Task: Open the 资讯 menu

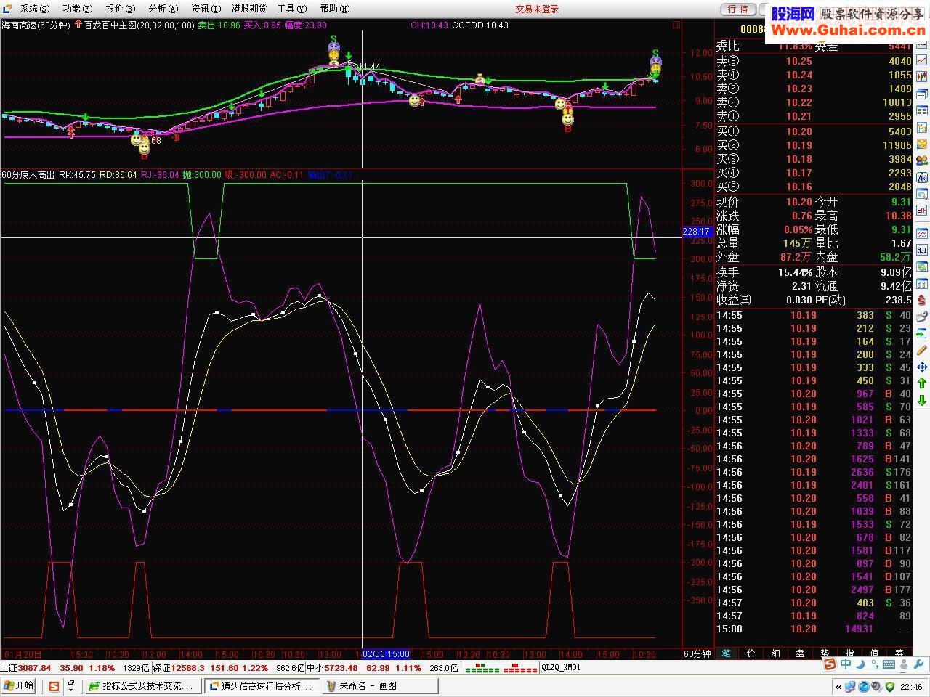Action: pos(206,9)
